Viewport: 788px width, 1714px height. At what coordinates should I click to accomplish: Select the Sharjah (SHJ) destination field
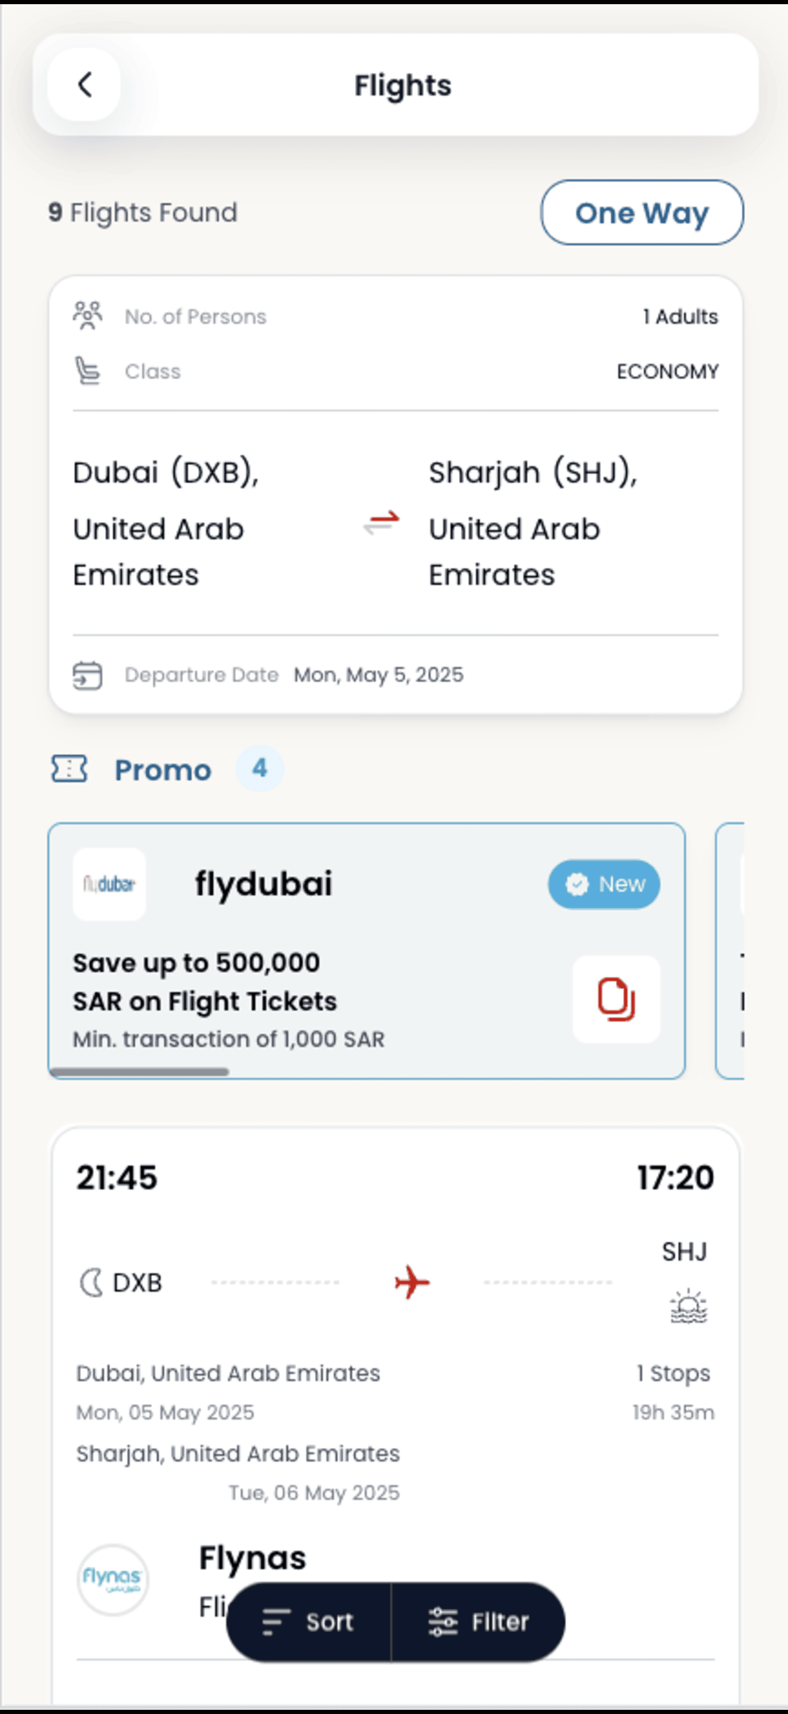click(x=534, y=523)
